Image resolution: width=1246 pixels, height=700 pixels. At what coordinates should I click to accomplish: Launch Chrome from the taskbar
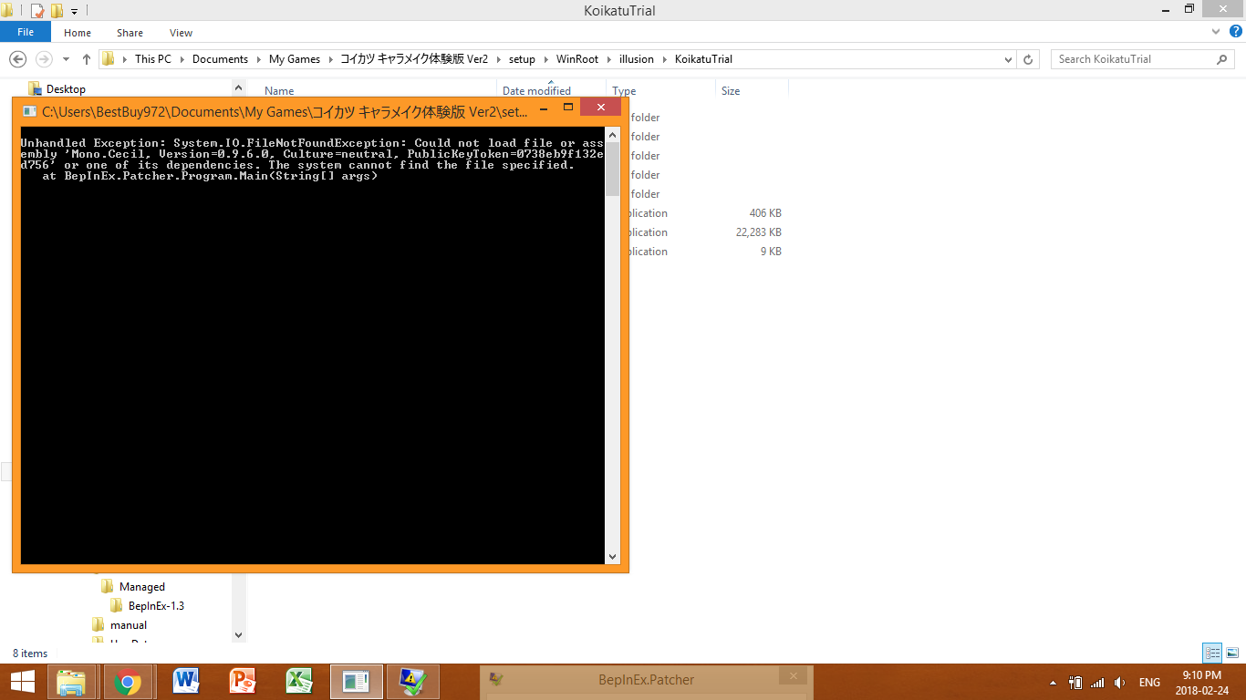[x=127, y=681]
